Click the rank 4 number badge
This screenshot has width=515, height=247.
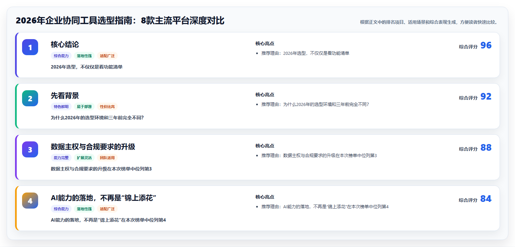[x=30, y=201]
